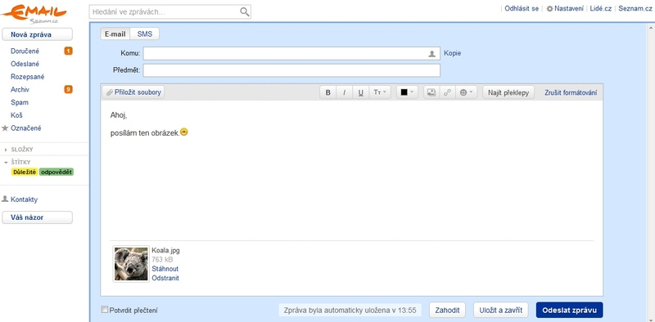Apply bold formatting with B icon
This screenshot has width=655, height=322.
coord(328,92)
